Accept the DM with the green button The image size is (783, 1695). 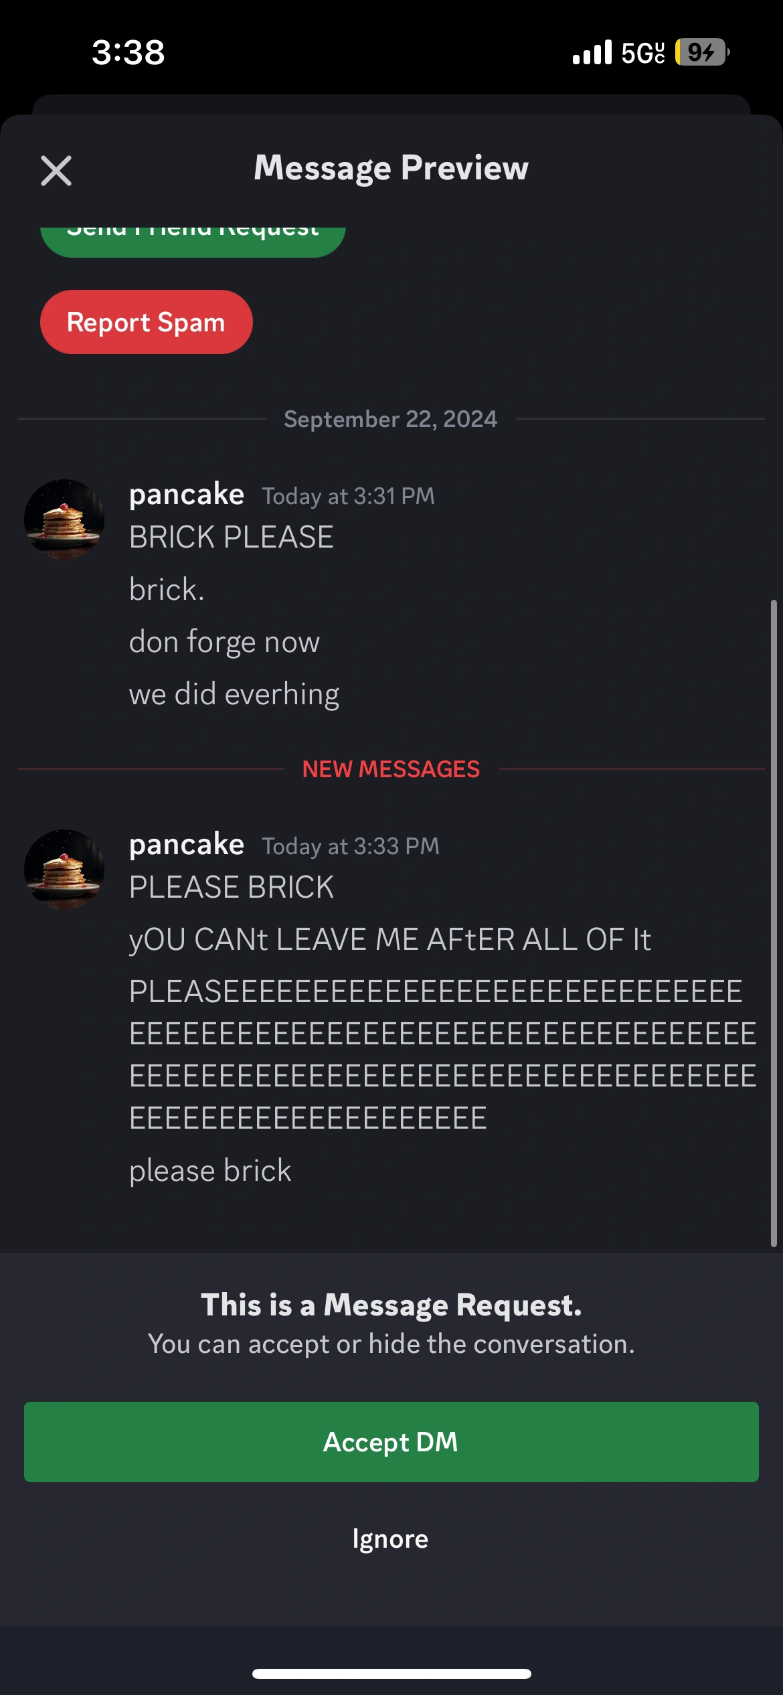tap(391, 1441)
